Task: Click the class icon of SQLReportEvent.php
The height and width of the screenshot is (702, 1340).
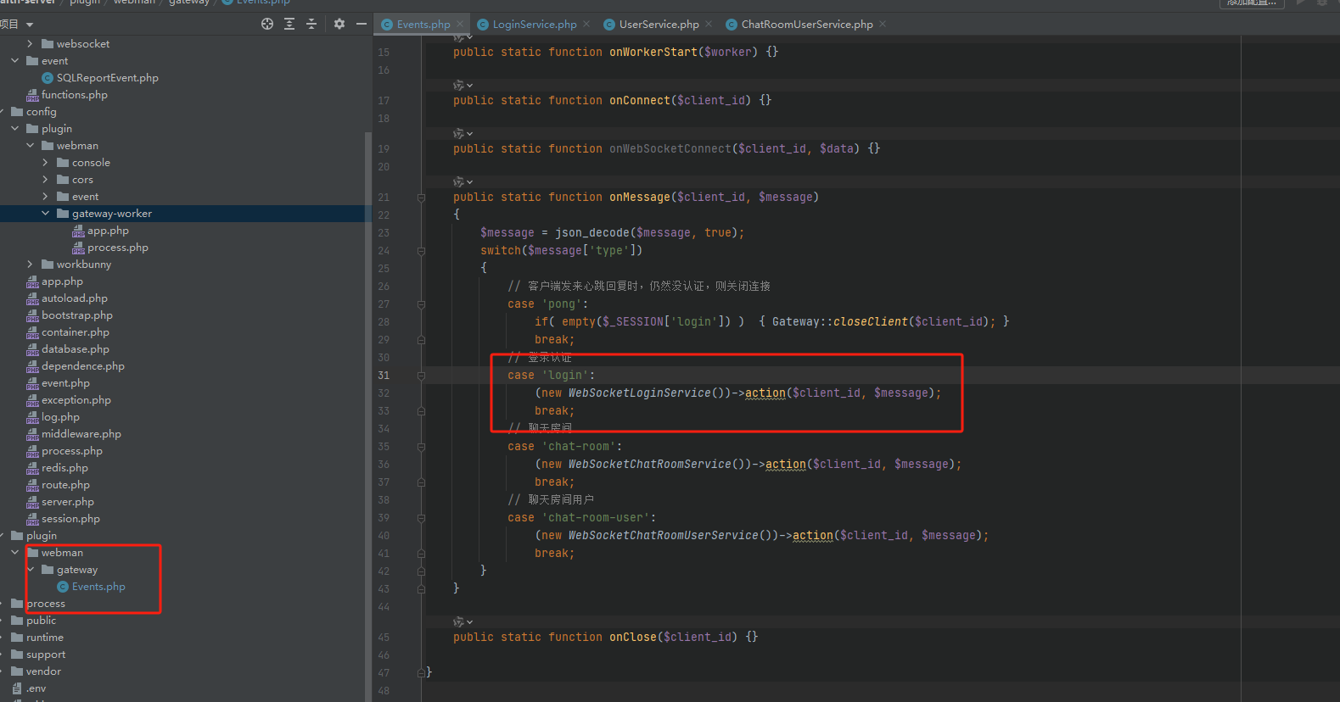Action: point(48,78)
